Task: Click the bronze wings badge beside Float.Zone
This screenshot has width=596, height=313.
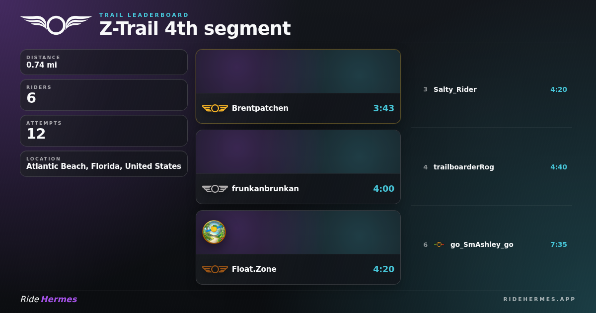Action: [x=215, y=269]
